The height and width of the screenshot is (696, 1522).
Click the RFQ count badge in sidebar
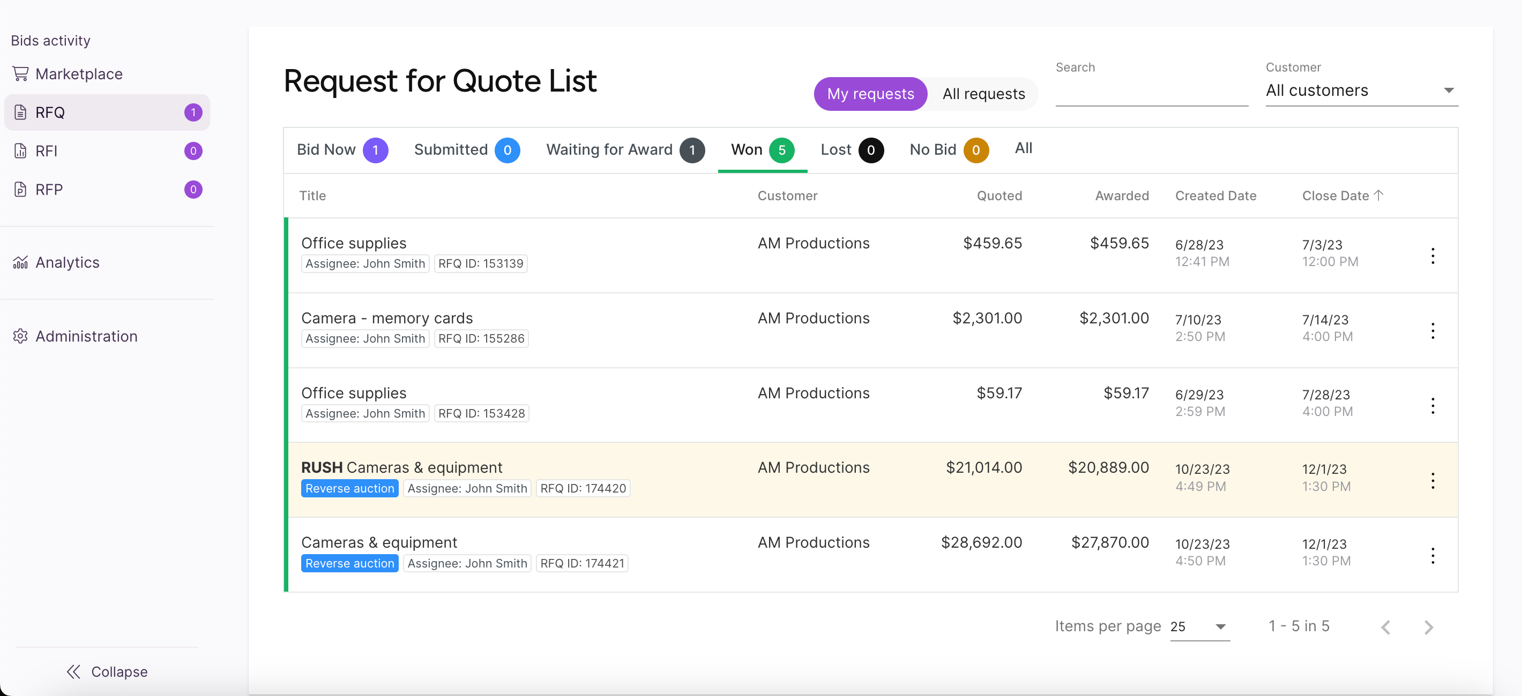pos(193,112)
